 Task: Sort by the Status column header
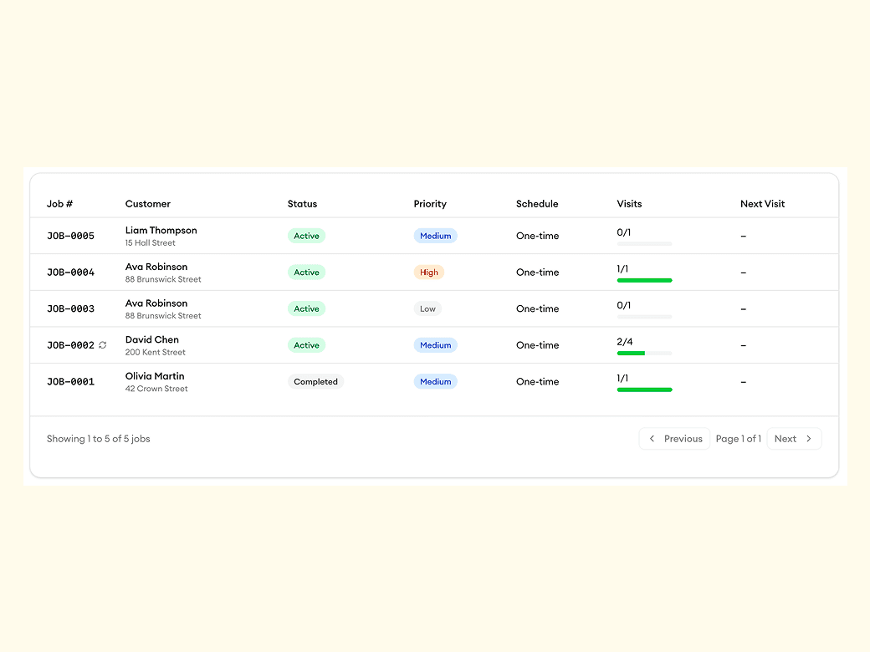pyautogui.click(x=302, y=204)
